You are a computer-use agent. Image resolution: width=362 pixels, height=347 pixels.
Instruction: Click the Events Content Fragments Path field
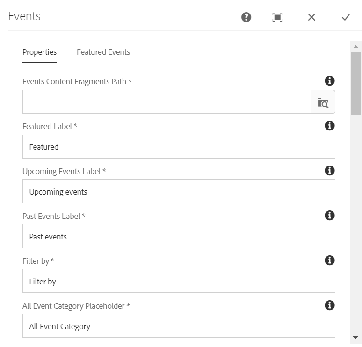tap(167, 102)
